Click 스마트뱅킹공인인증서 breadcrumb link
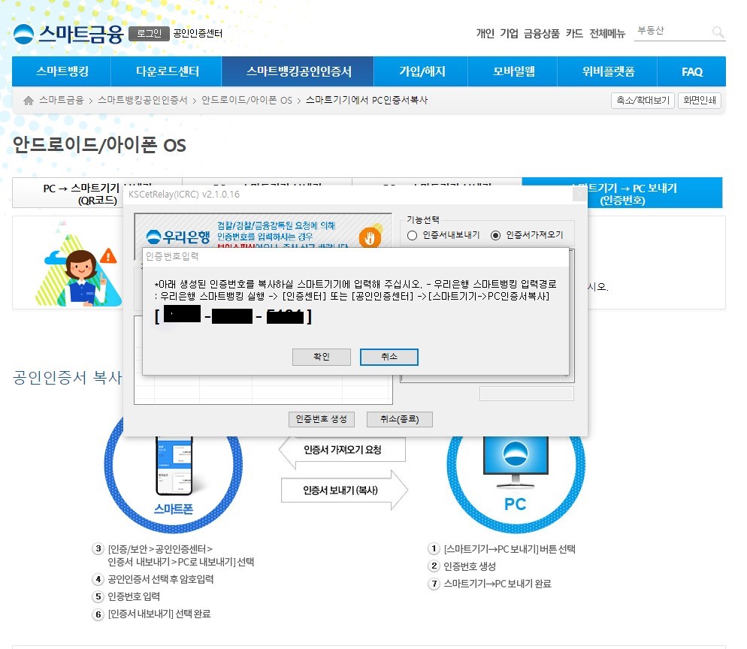 pyautogui.click(x=143, y=100)
